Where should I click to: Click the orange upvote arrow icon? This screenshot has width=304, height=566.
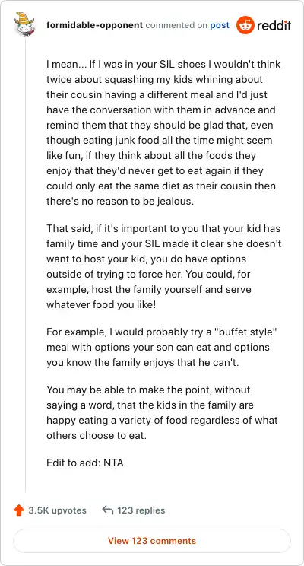click(x=19, y=510)
